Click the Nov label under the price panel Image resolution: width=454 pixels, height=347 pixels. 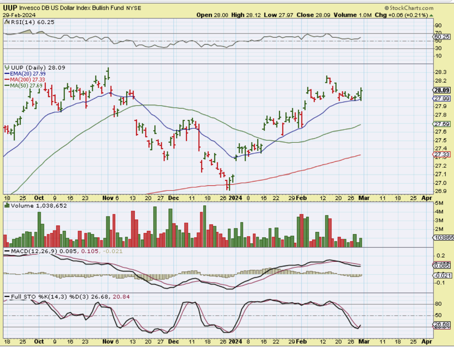click(108, 198)
